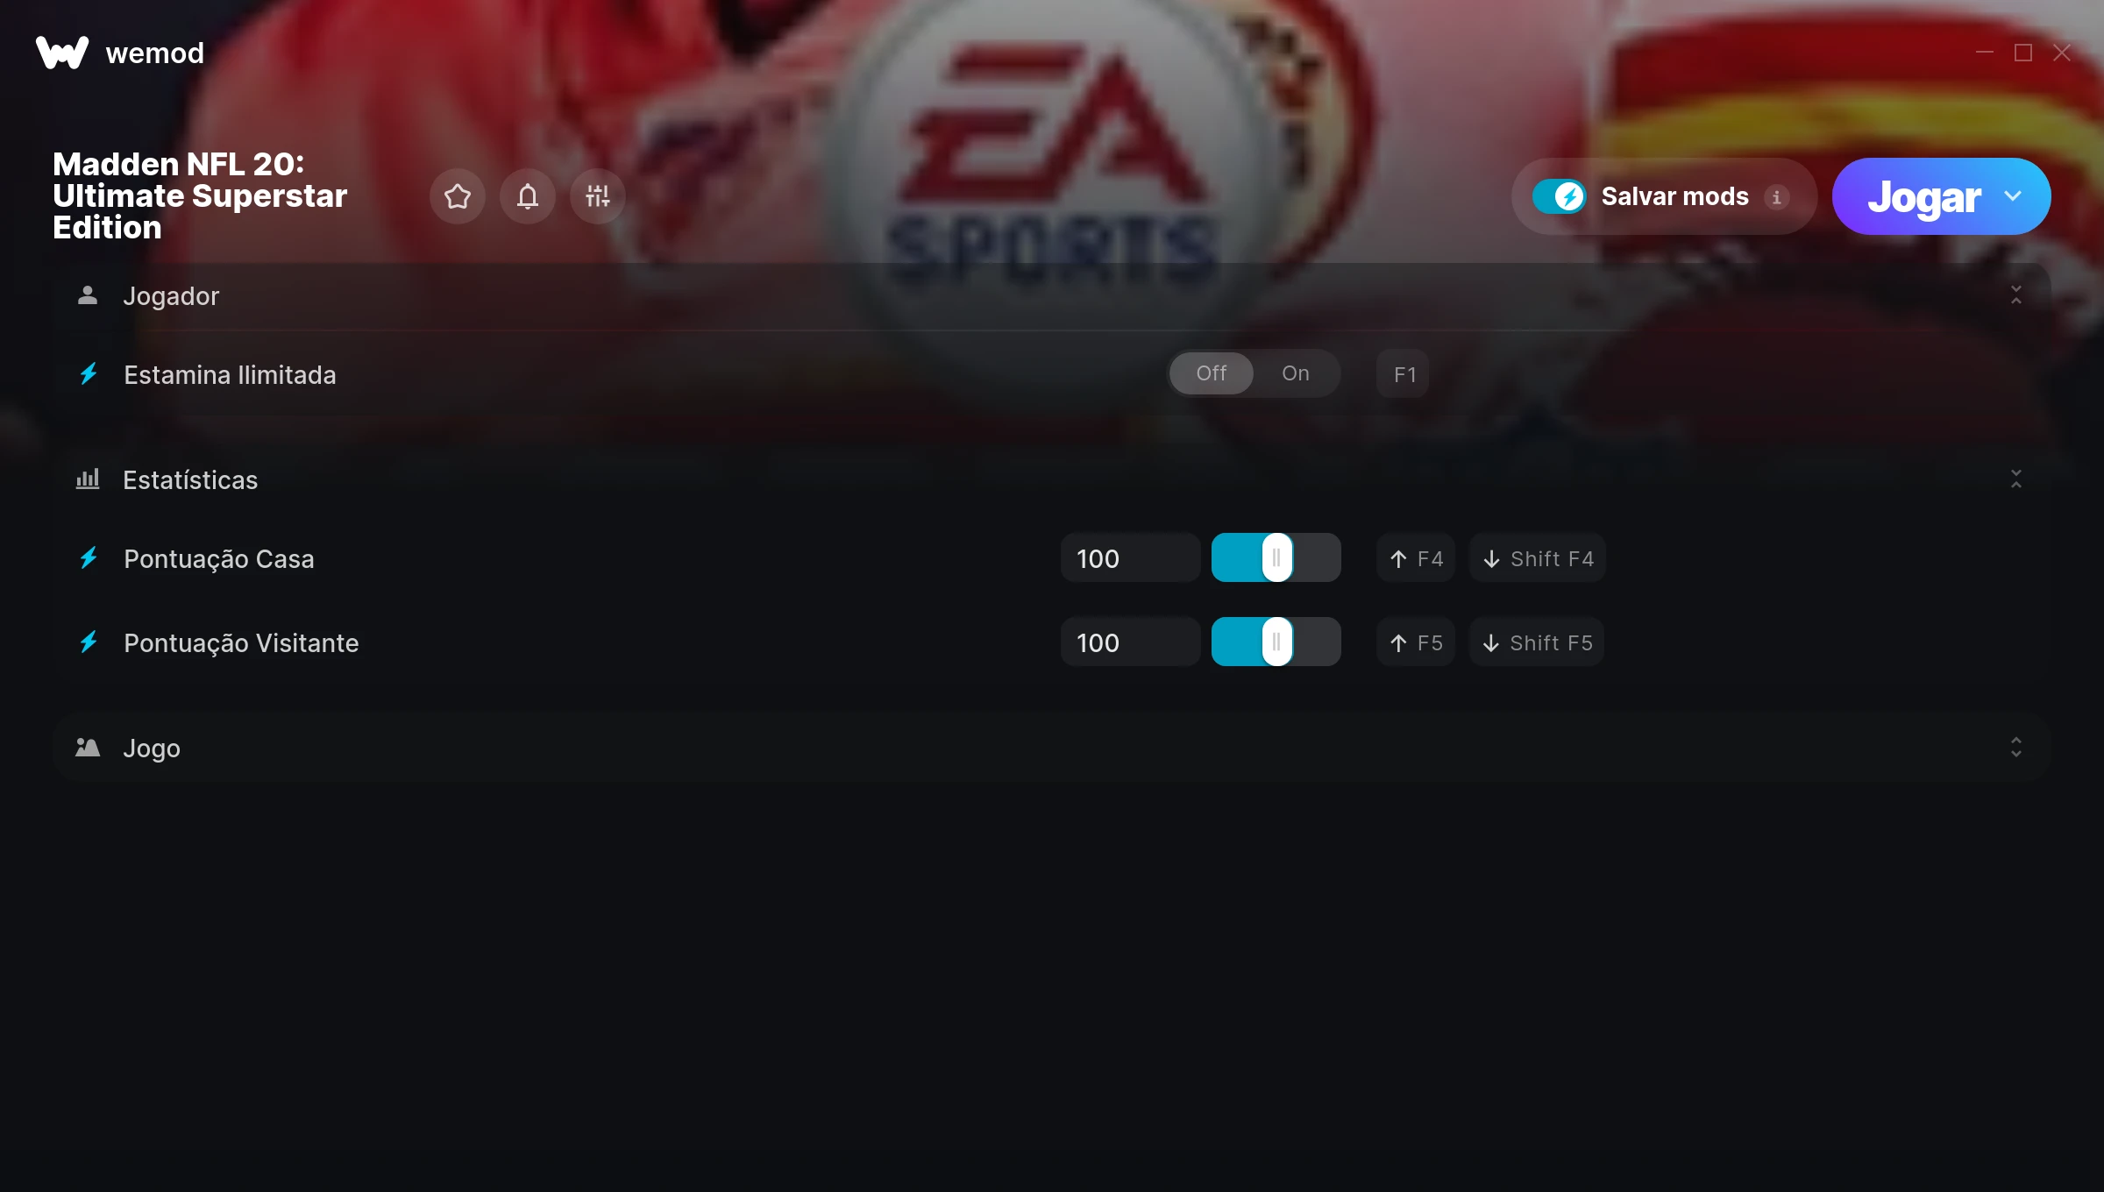Click the Jogar button
The width and height of the screenshot is (2104, 1192).
coord(1923,196)
